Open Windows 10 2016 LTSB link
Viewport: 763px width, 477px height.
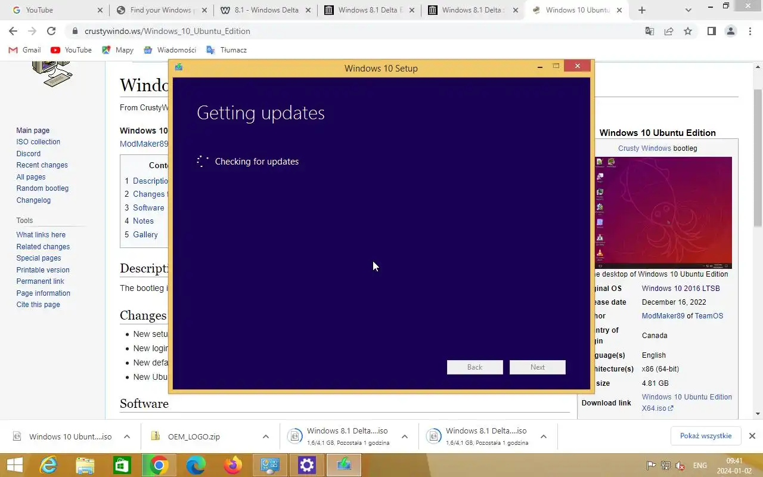click(681, 289)
